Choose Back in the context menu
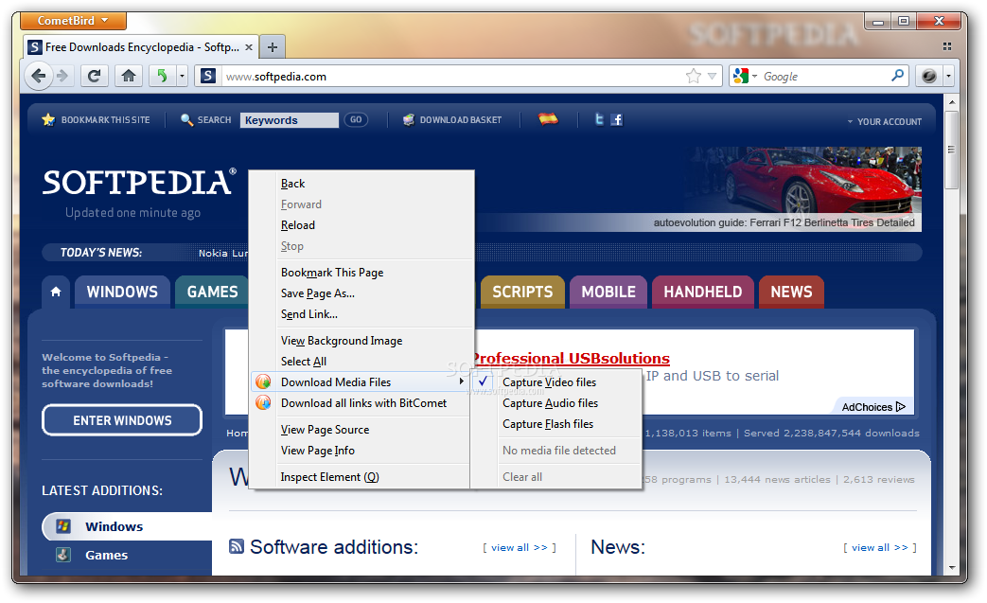Image resolution: width=987 pixels, height=603 pixels. click(361, 184)
